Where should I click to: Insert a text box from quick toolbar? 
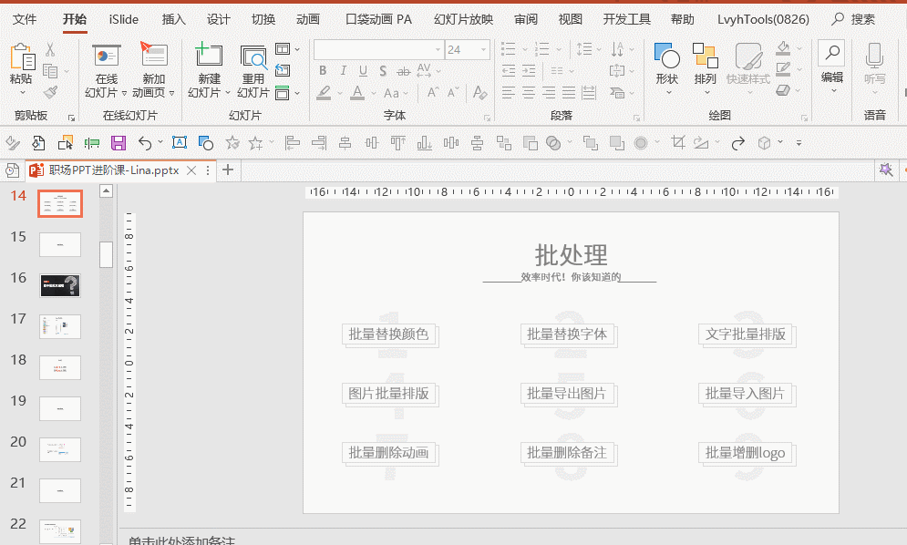(x=180, y=142)
